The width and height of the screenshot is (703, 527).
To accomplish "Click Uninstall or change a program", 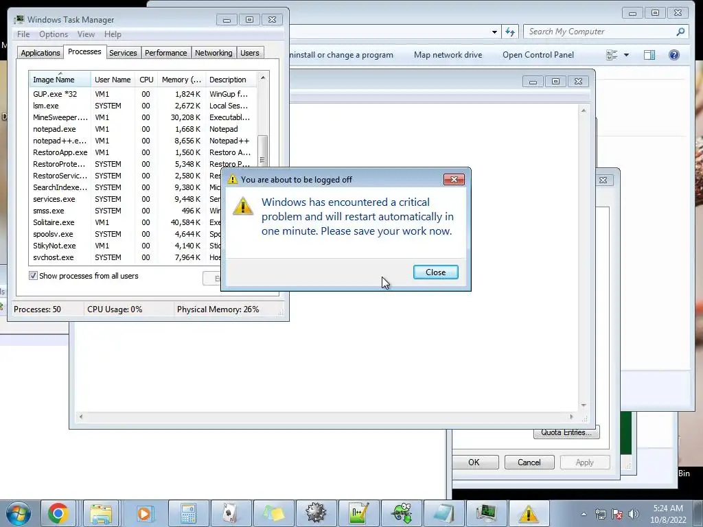I will [341, 55].
